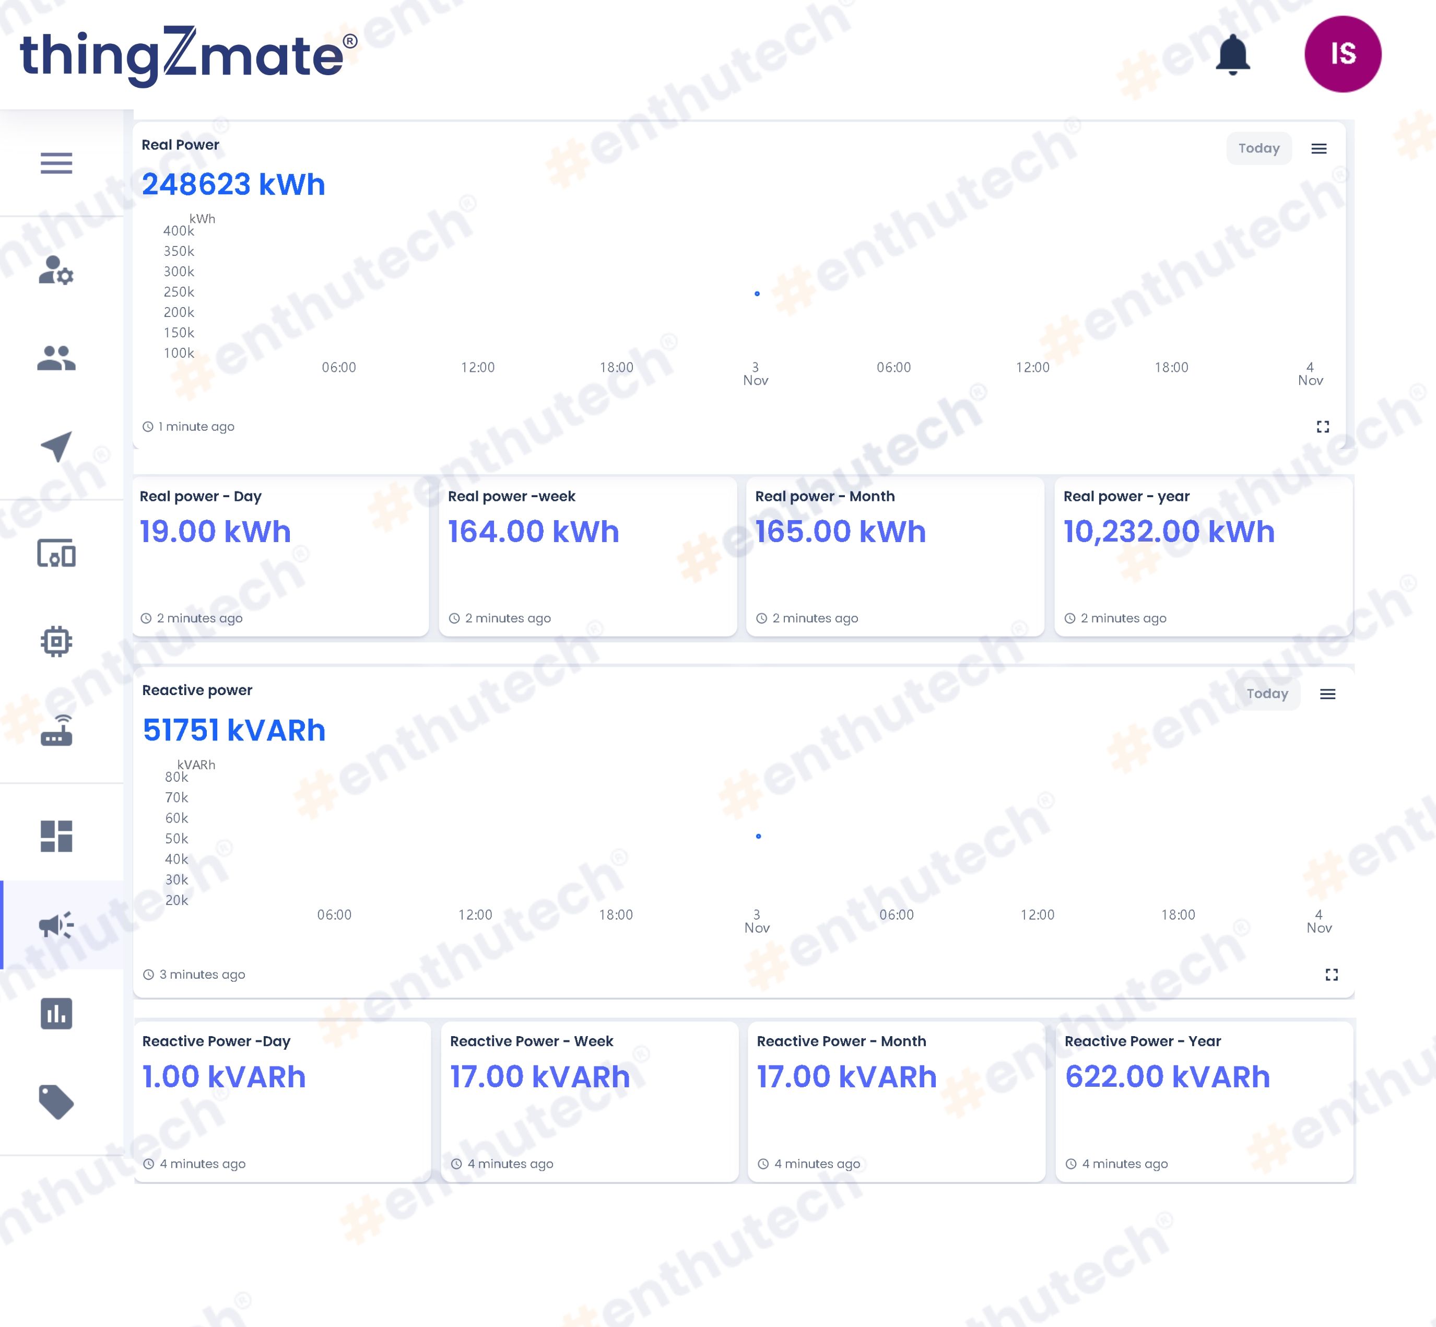Open Reactive power chart options menu
Image resolution: width=1436 pixels, height=1327 pixels.
click(1327, 695)
